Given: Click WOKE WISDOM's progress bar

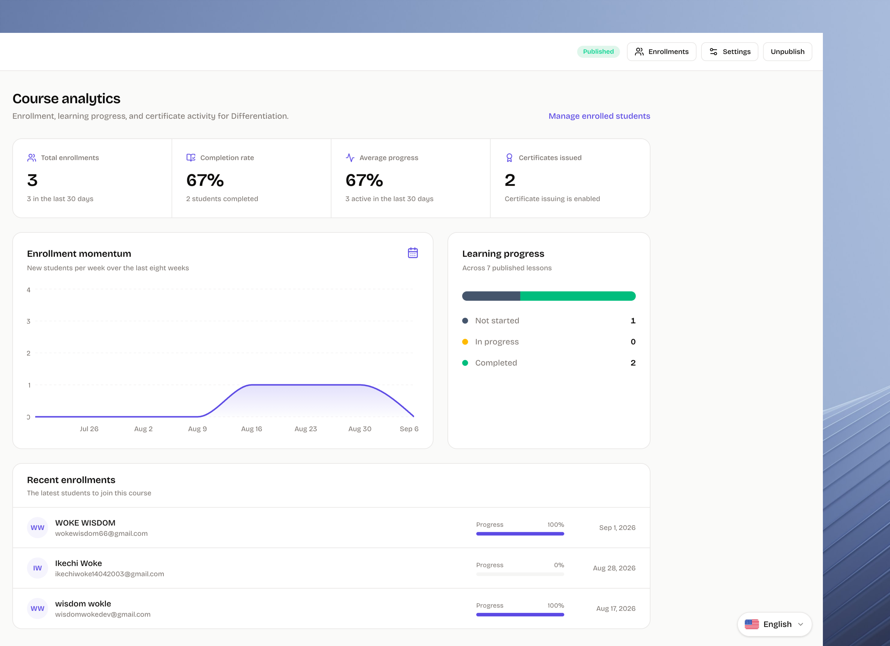Looking at the screenshot, I should coord(520,534).
